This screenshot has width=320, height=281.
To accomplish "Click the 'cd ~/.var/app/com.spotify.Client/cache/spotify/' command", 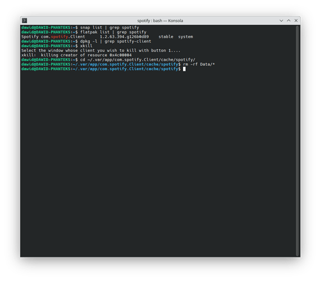I will click(138, 60).
